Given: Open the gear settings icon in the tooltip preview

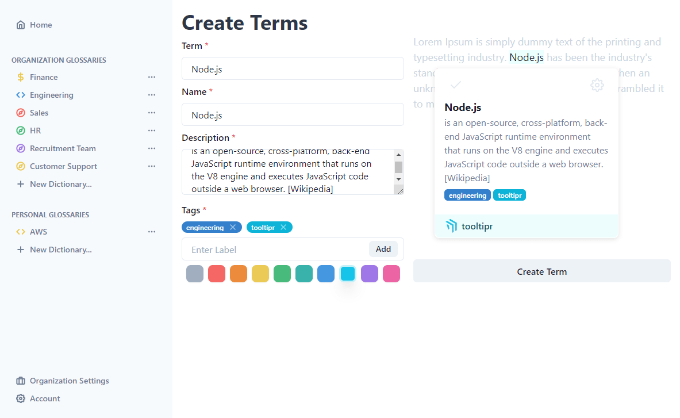Looking at the screenshot, I should click(597, 85).
